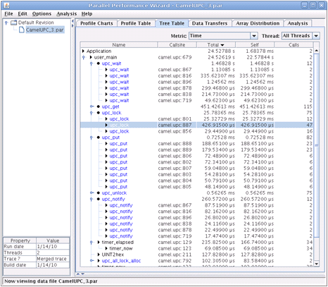Sort by the Name column header
The width and height of the screenshot is (328, 287).
pos(119,44)
